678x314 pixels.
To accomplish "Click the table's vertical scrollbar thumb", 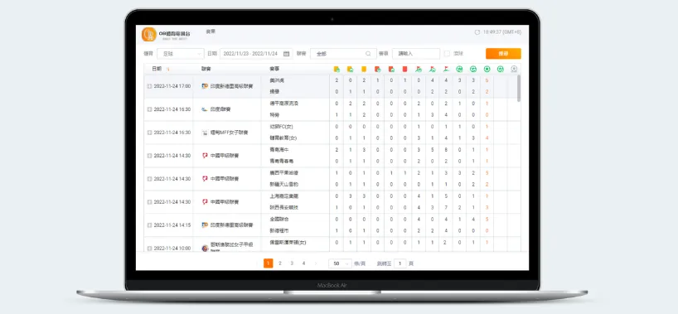I will [x=518, y=88].
